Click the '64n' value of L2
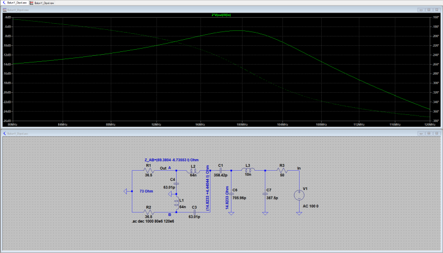This screenshot has width=443, height=253. tap(193, 175)
